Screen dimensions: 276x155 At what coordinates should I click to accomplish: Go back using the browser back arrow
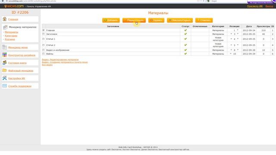pyautogui.click(x=3, y=1)
